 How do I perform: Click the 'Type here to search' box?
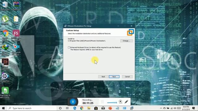pyautogui.click(x=32, y=108)
